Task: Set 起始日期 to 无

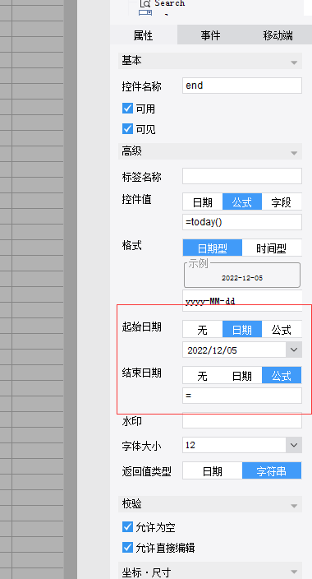Action: tap(203, 329)
